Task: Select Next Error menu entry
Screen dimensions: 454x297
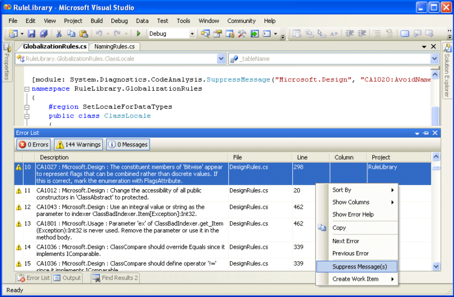Action: [x=357, y=241]
